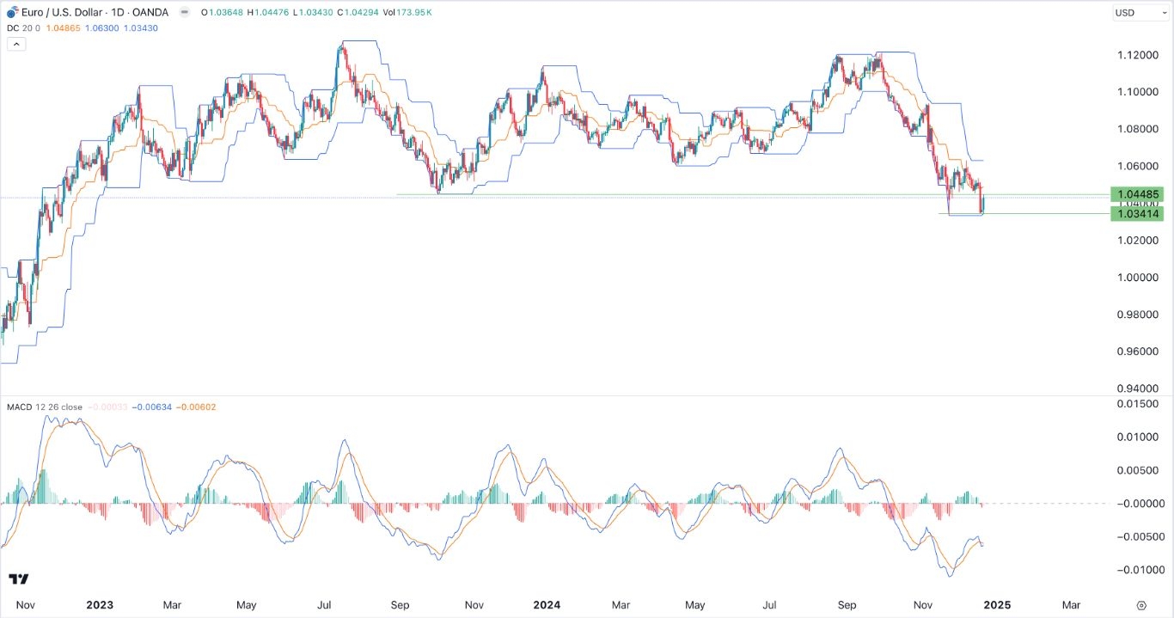Toggle visibility of the Euro/U.S. Dollar series
This screenshot has width=1174, height=618.
(184, 12)
